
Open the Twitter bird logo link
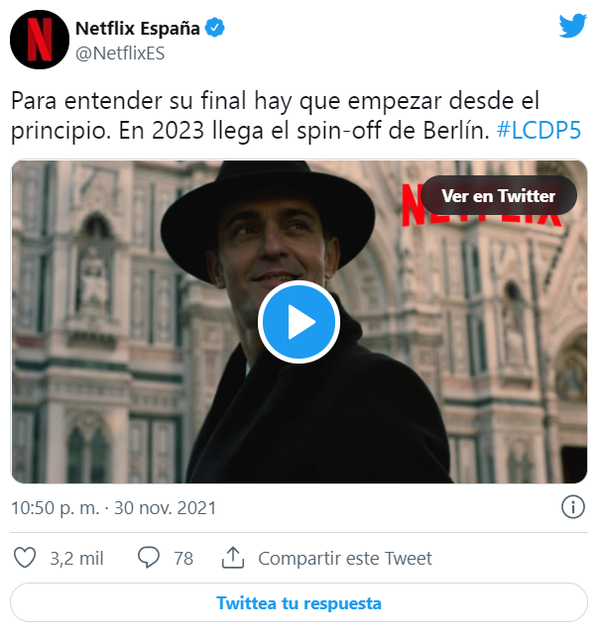pos(572,26)
